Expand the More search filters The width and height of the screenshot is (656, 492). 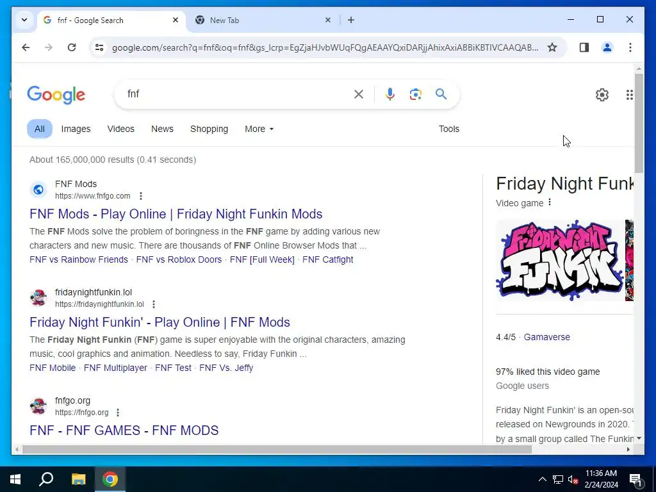click(x=259, y=129)
